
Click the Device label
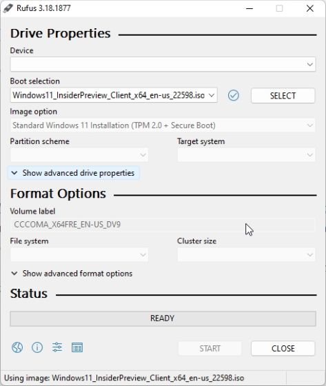pyautogui.click(x=21, y=50)
